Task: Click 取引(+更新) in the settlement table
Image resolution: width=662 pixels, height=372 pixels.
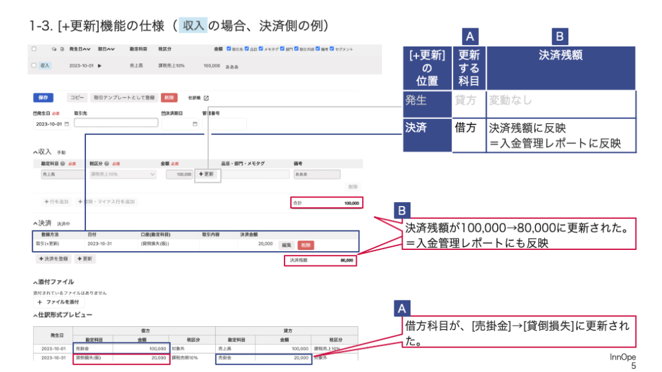Action: (x=47, y=243)
